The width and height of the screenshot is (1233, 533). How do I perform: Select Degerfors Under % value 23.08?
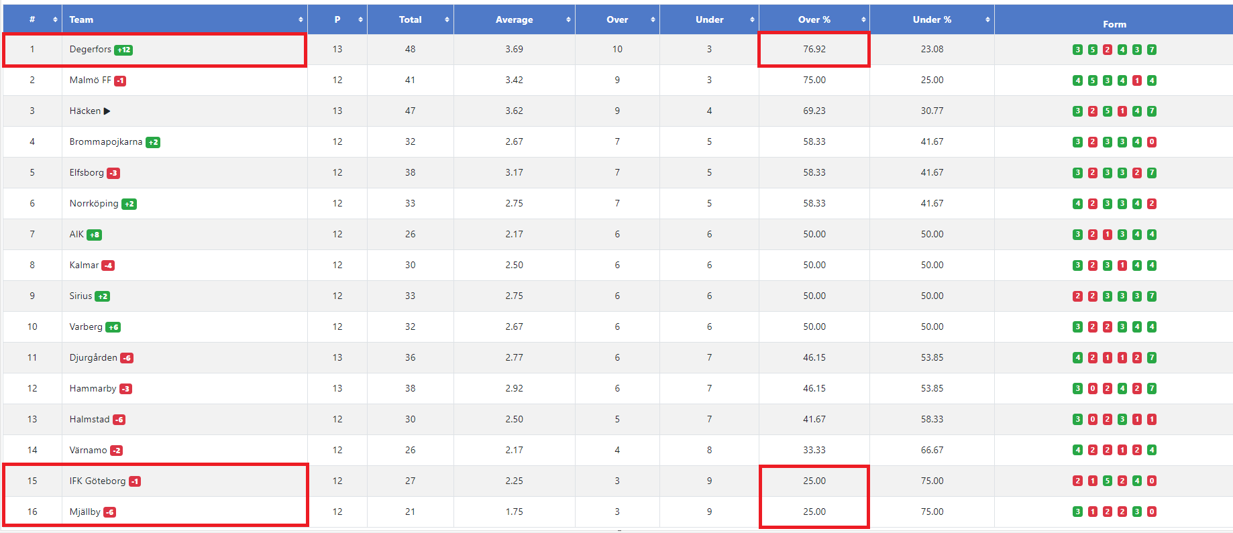932,49
